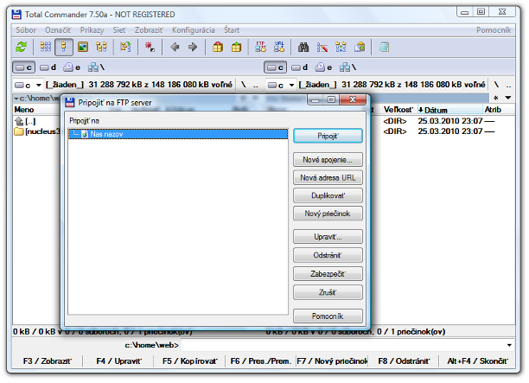Click the command line input field
Viewport: 529px width, 383px height.
pyautogui.click(x=343, y=345)
